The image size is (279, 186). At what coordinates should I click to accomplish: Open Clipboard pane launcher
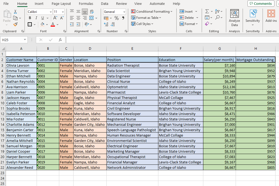click(x=23, y=31)
